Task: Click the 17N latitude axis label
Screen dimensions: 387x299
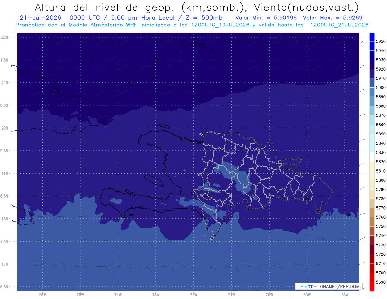Action: tap(5, 264)
